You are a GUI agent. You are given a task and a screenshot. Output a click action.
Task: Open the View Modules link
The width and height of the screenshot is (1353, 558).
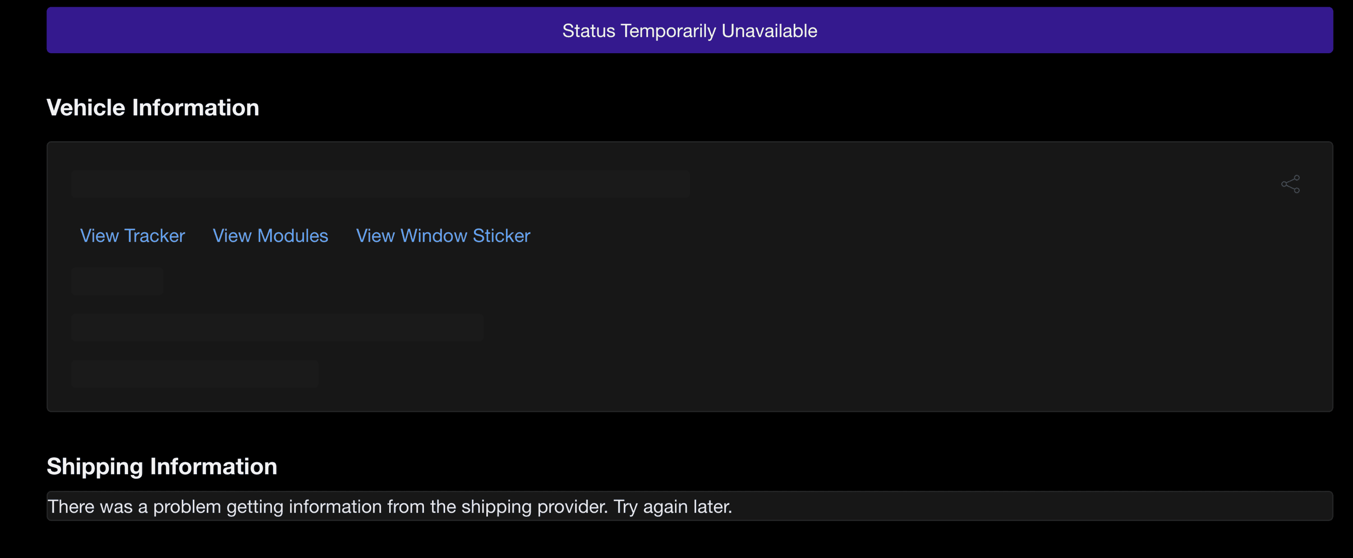pos(270,236)
